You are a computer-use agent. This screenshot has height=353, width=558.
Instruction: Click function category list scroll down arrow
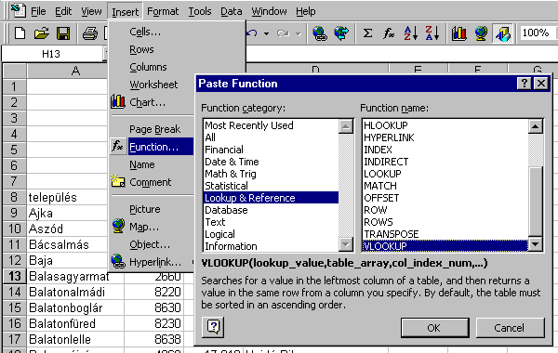click(x=346, y=244)
